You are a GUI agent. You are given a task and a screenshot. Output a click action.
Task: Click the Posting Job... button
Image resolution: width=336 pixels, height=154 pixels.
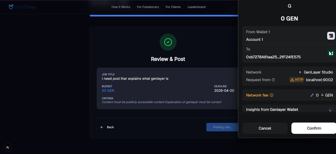pyautogui.click(x=223, y=127)
